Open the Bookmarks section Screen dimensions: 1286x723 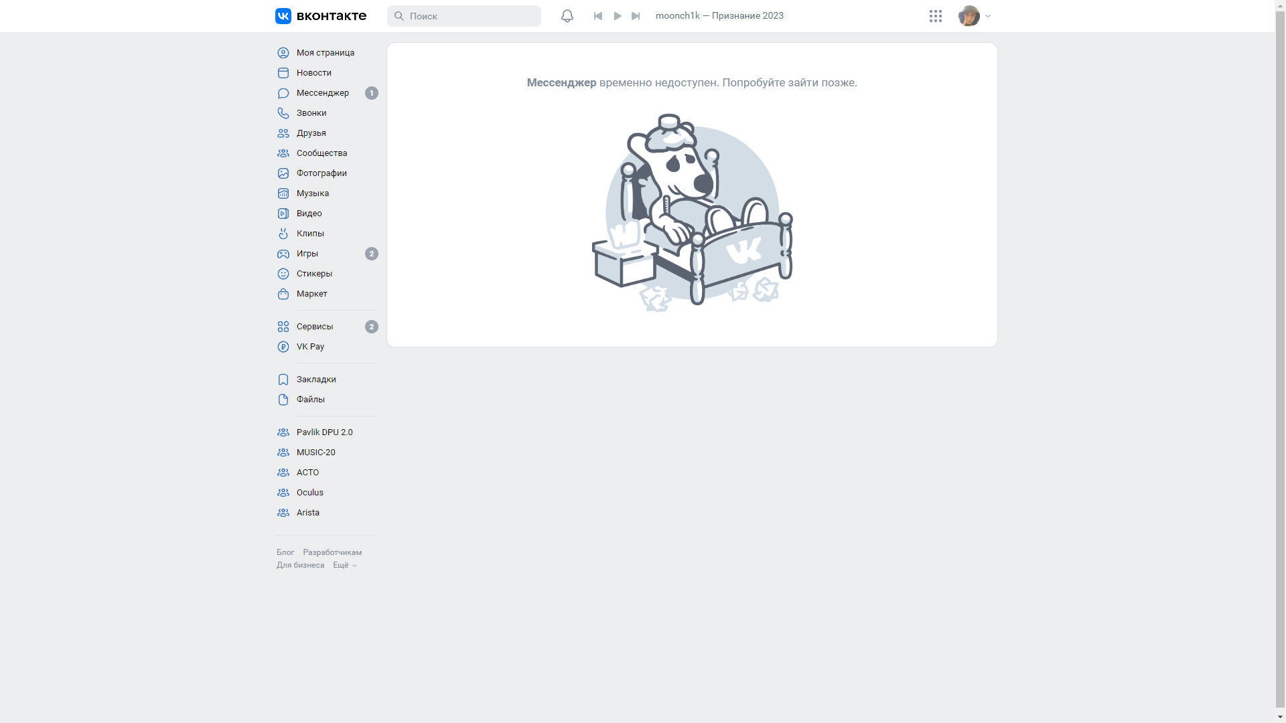(x=315, y=380)
